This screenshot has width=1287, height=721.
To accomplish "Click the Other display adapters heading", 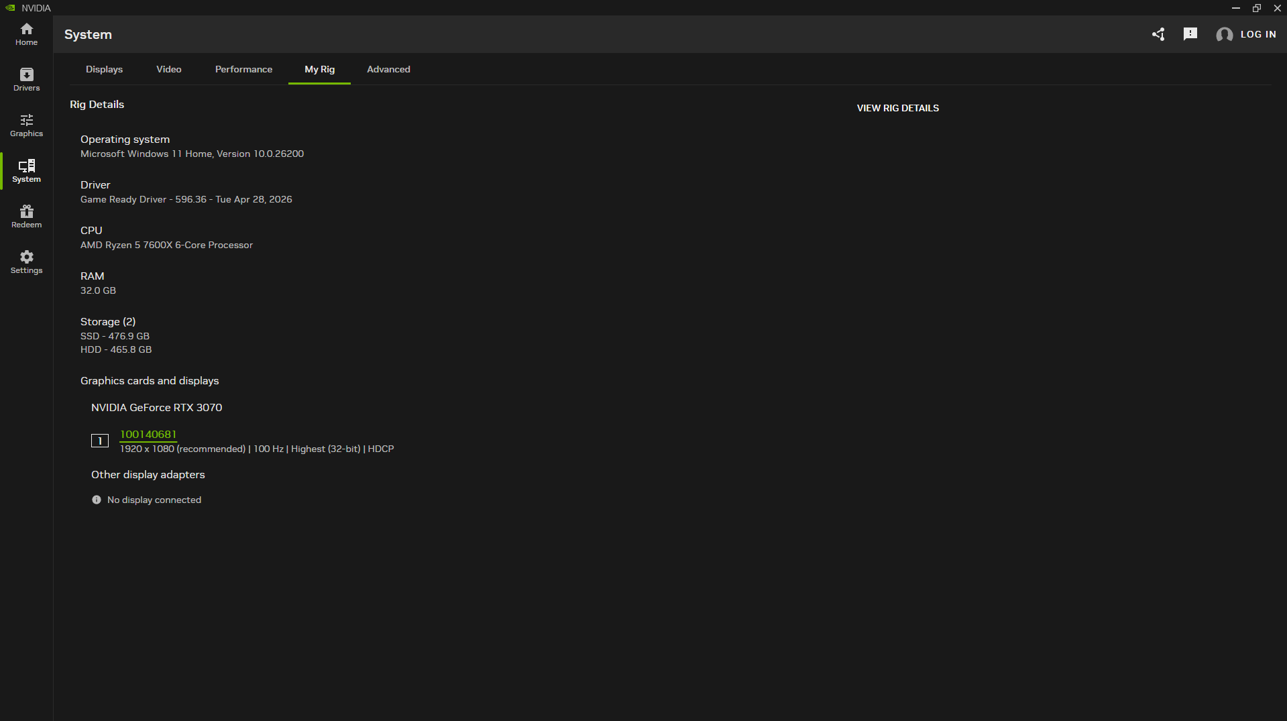I will click(x=148, y=474).
